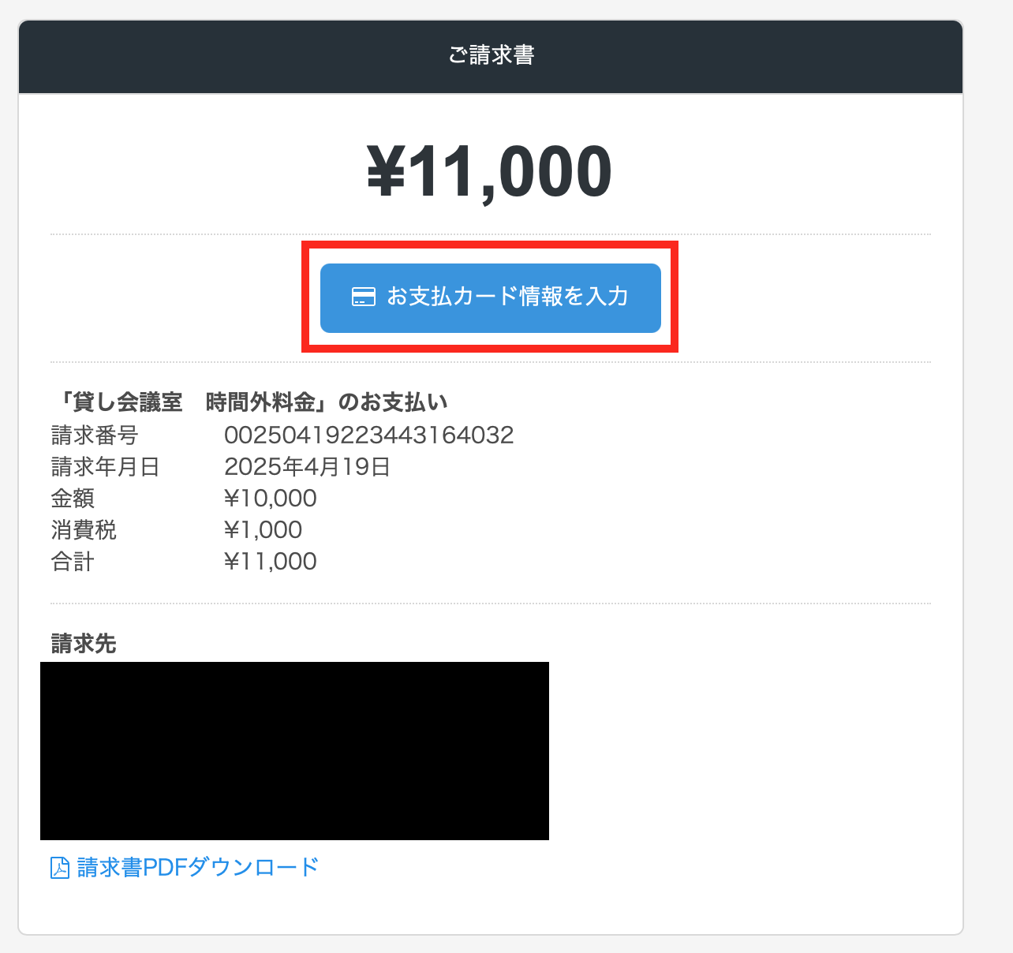The height and width of the screenshot is (953, 1013).
Task: Click the ¥11,000 value in 合計 row
Action: pos(271,562)
